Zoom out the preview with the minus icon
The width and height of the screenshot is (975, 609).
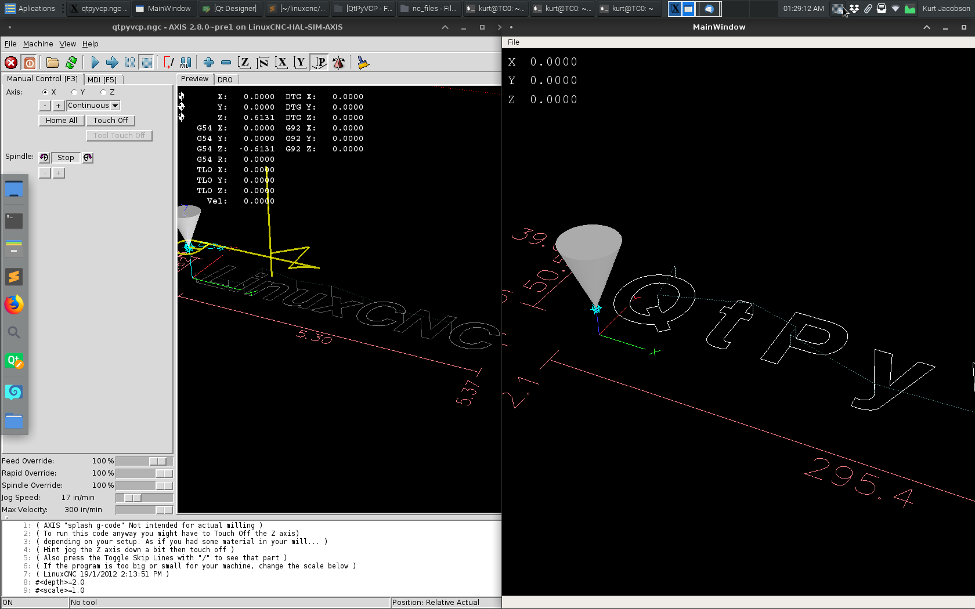226,63
